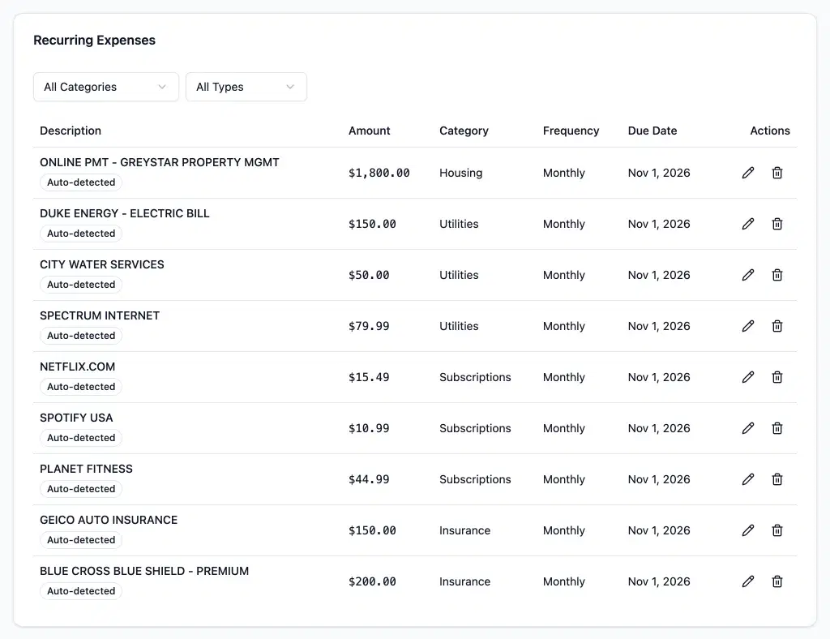Edit the Duke Energy electric bill entry
This screenshot has height=639, width=830.
pos(748,224)
